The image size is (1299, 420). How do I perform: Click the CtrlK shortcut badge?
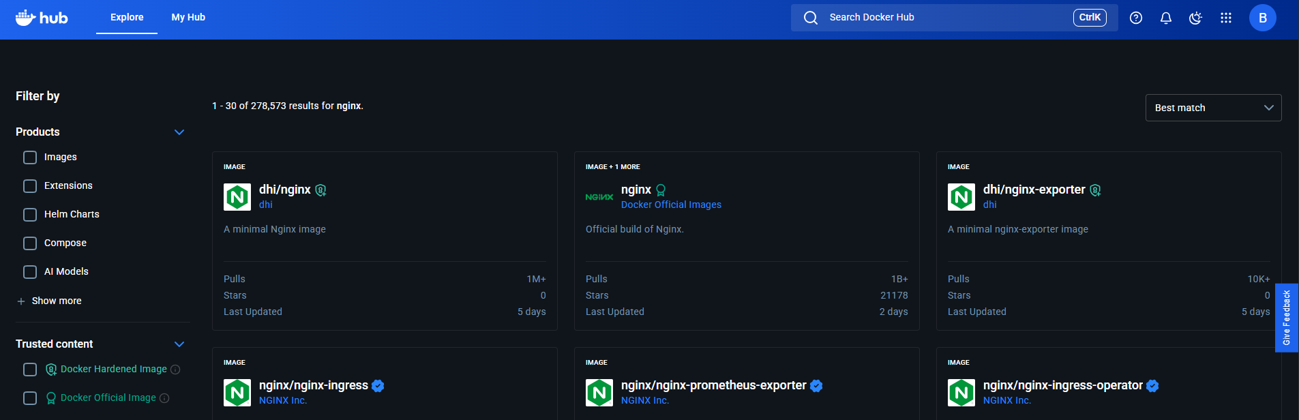coord(1090,18)
